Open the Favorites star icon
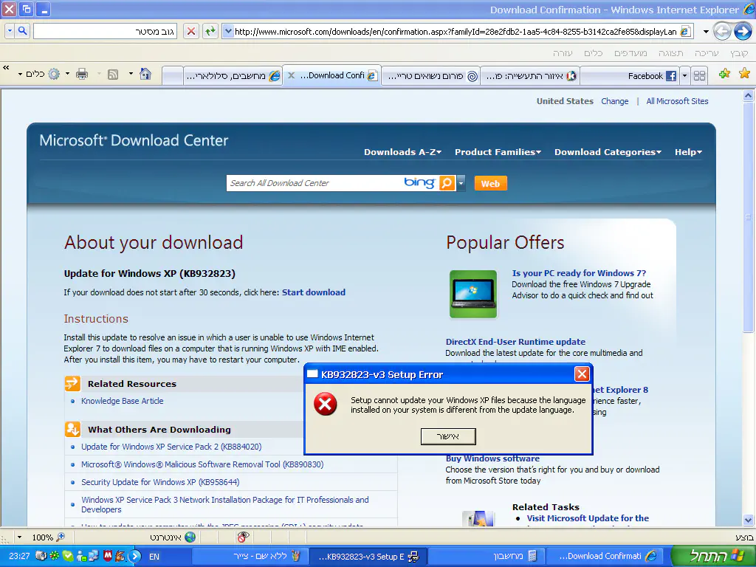The height and width of the screenshot is (567, 756). [x=743, y=74]
